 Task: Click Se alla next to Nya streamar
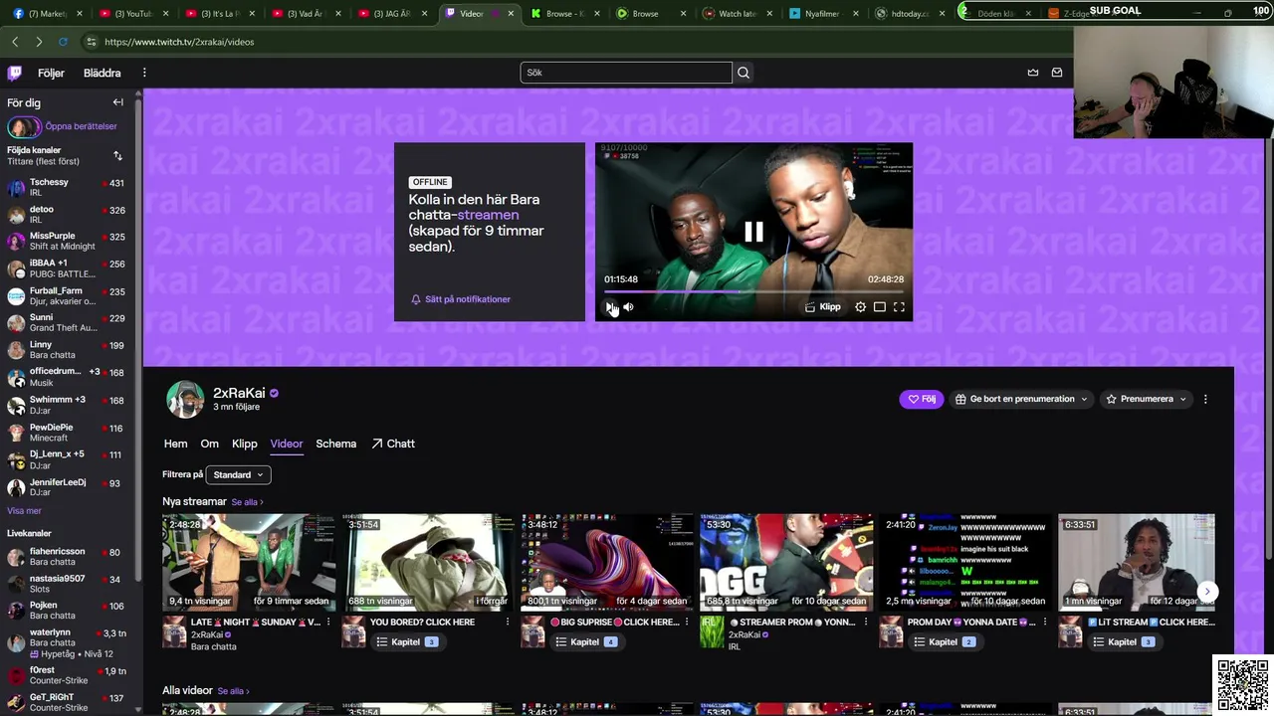pos(247,502)
